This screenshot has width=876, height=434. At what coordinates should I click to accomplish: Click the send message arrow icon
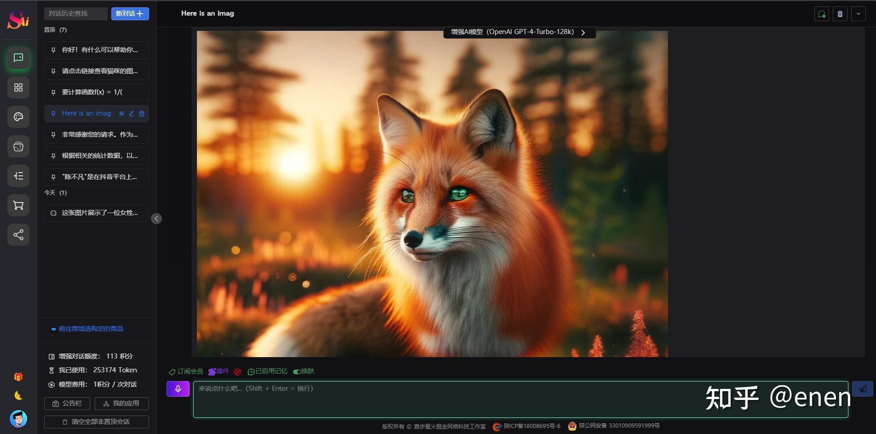point(862,389)
